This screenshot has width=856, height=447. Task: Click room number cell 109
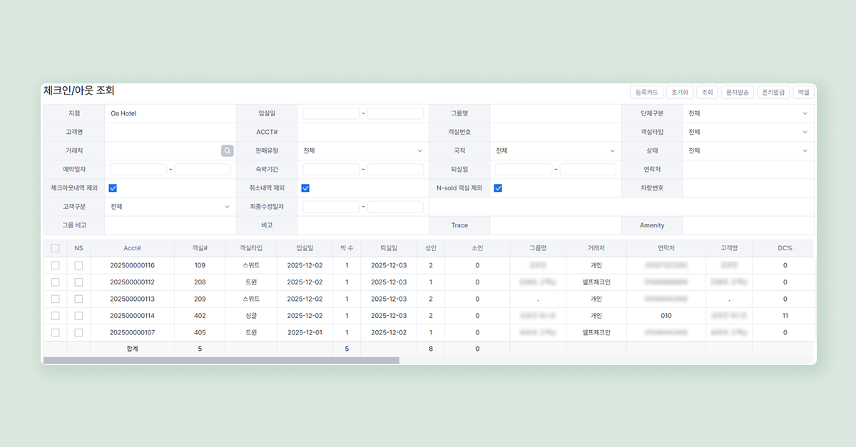[x=200, y=265]
